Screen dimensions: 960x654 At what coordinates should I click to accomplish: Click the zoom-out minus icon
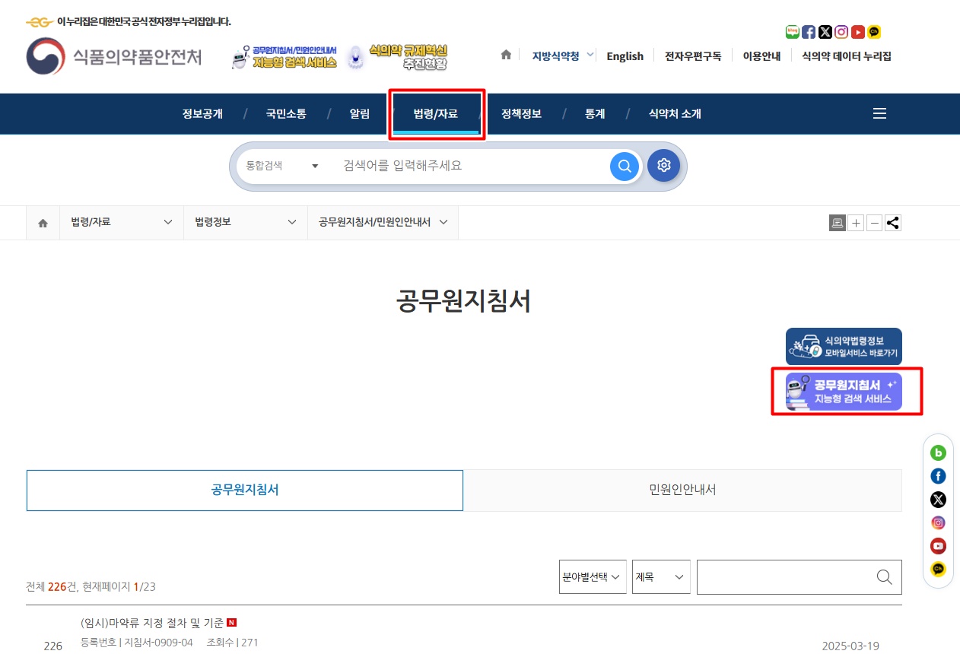point(874,222)
